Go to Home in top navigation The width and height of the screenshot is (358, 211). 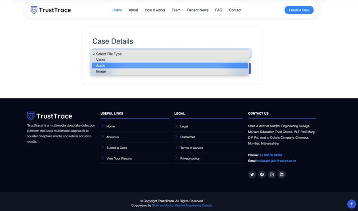117,10
